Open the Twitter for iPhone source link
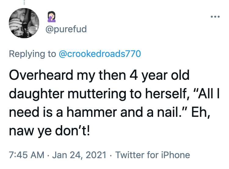The width and height of the screenshot is (229, 169). coord(153,155)
